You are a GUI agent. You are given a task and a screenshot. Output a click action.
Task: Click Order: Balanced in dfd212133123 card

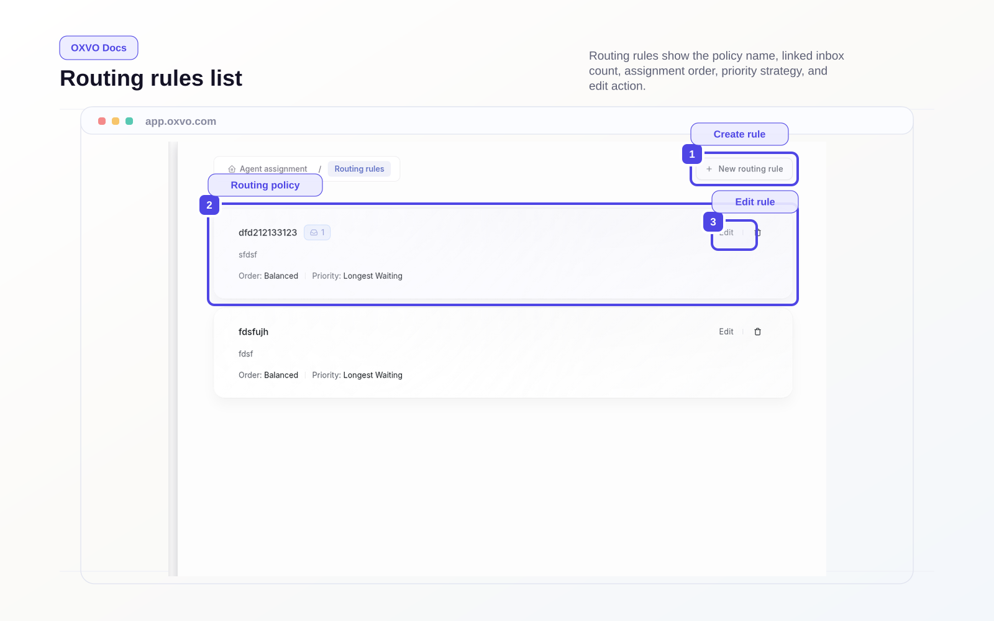coord(268,276)
